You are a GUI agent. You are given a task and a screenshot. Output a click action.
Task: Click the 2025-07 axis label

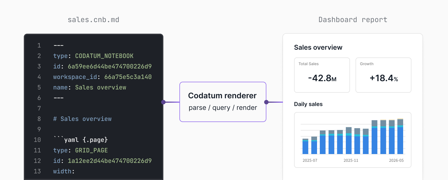310,160
